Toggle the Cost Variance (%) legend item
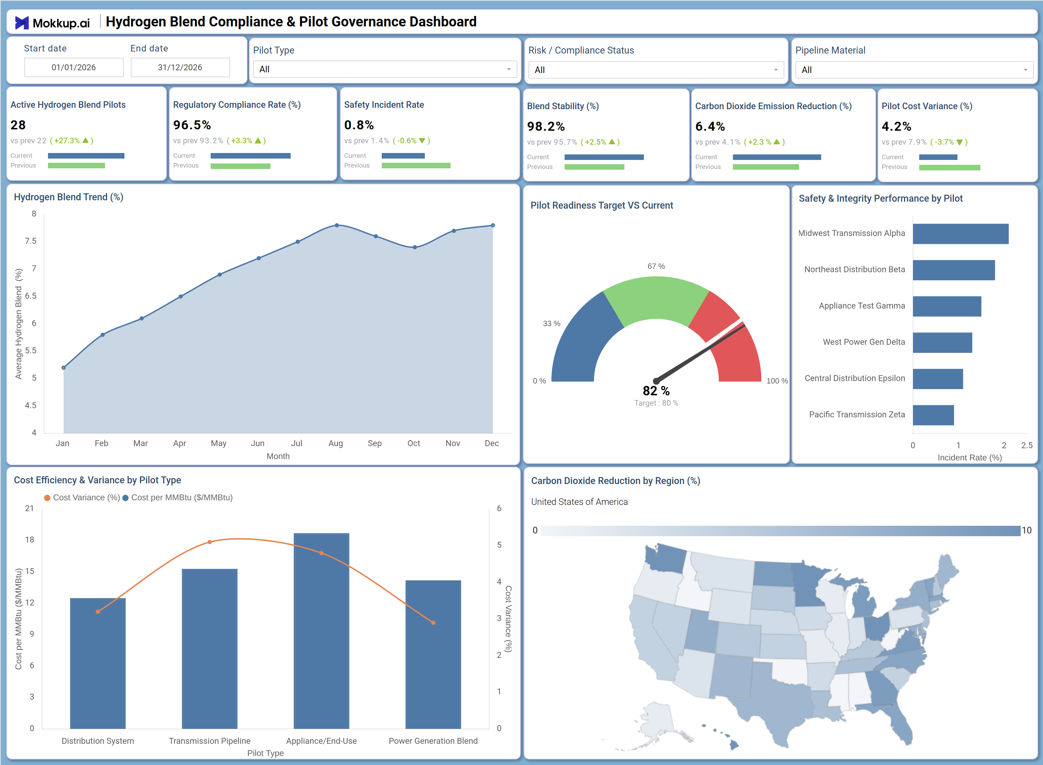The width and height of the screenshot is (1043, 765). pyautogui.click(x=82, y=498)
